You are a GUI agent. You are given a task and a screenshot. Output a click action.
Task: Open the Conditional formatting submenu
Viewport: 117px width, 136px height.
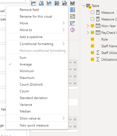tap(37, 44)
